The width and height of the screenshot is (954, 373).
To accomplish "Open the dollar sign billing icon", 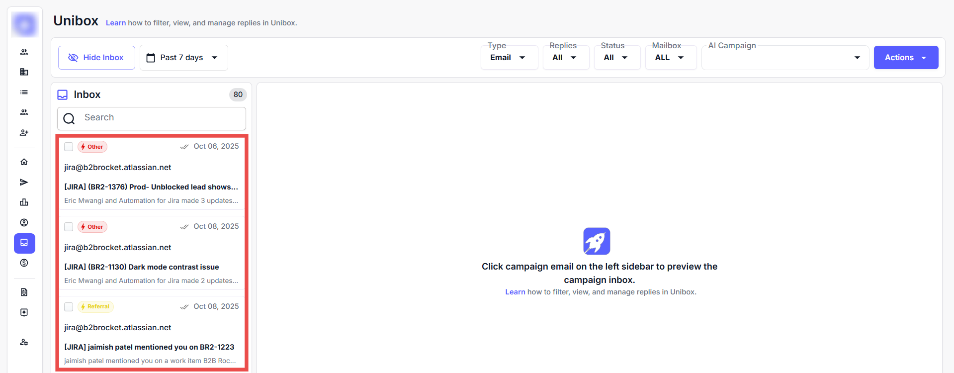I will tap(24, 263).
